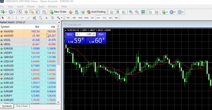Viewport: 212px width, 110px height.
Task: Open the Tools menu
Action: pos(41,7)
